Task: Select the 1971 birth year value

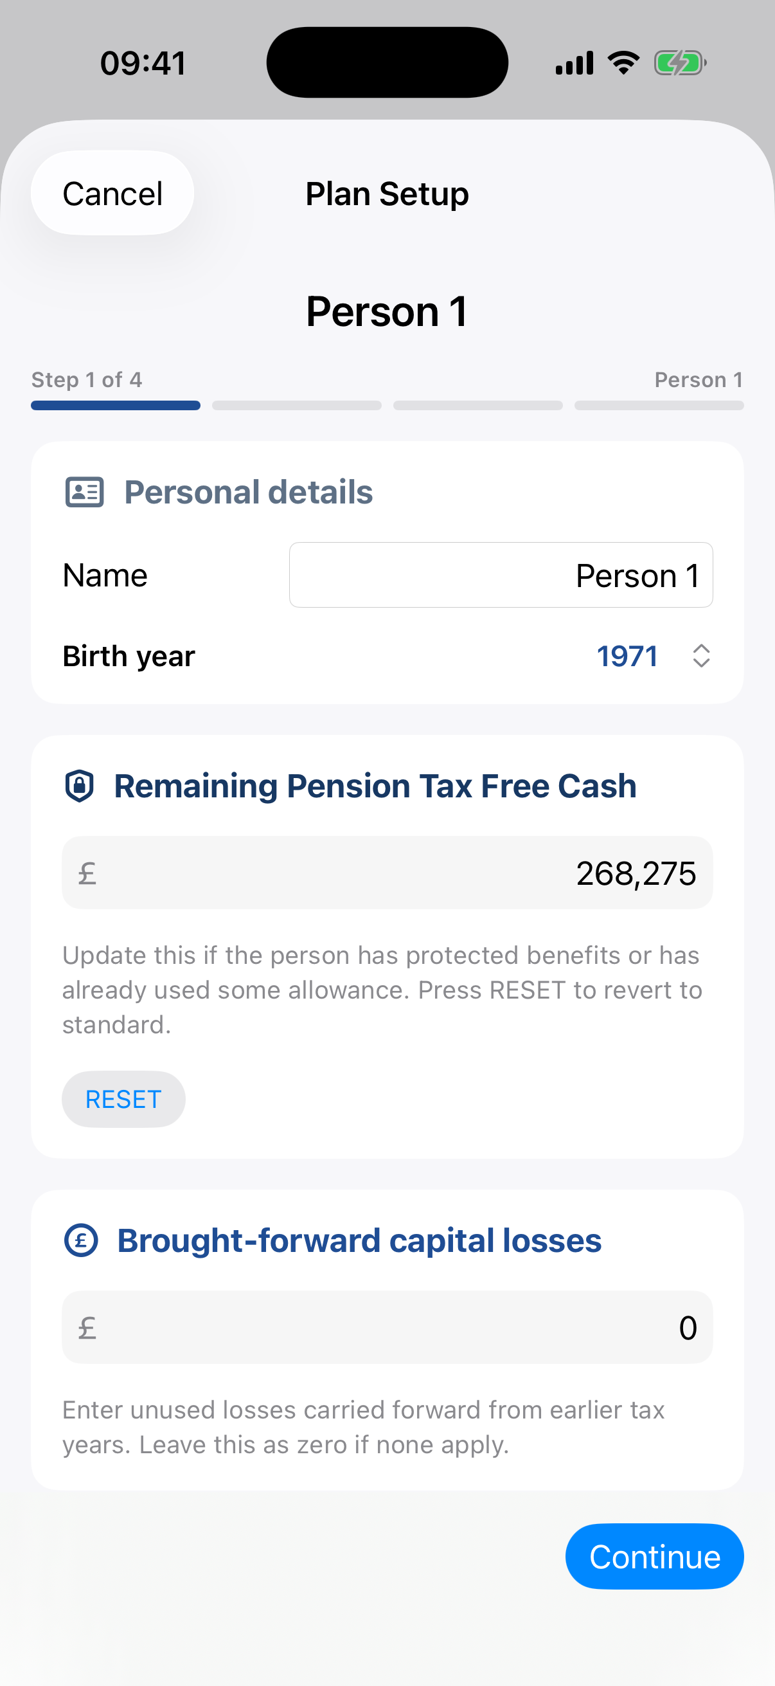Action: point(627,656)
